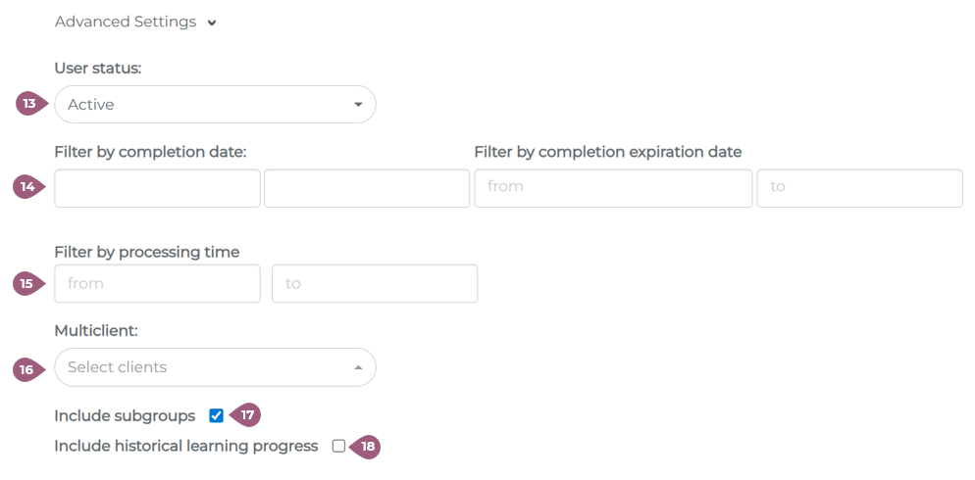Click the first completion date input field

point(157,188)
